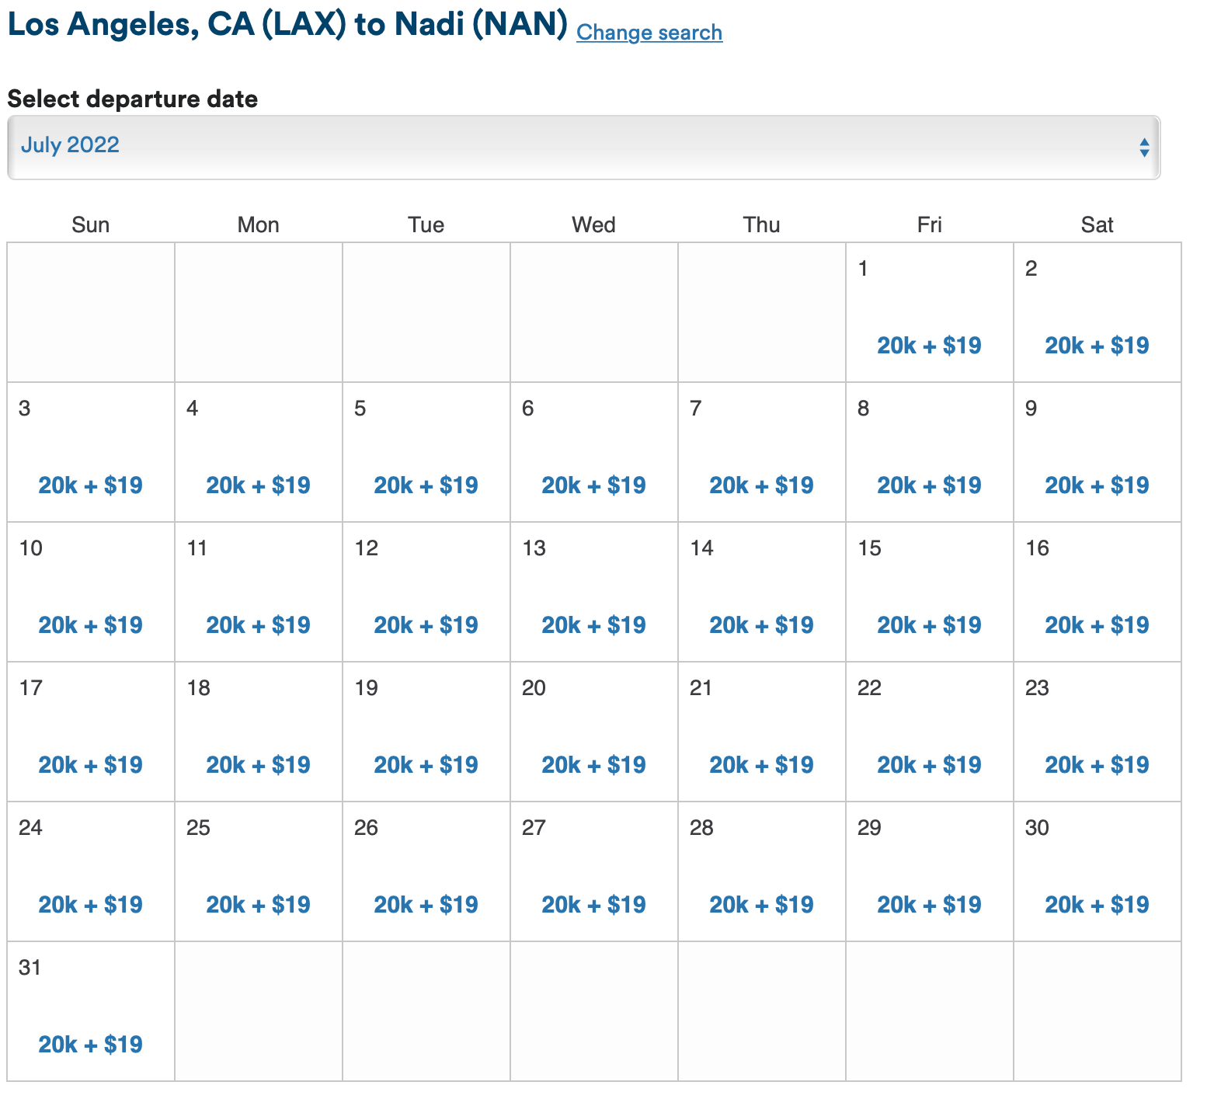This screenshot has width=1221, height=1106.
Task: Select the July 2 award price
Action: tap(1097, 346)
